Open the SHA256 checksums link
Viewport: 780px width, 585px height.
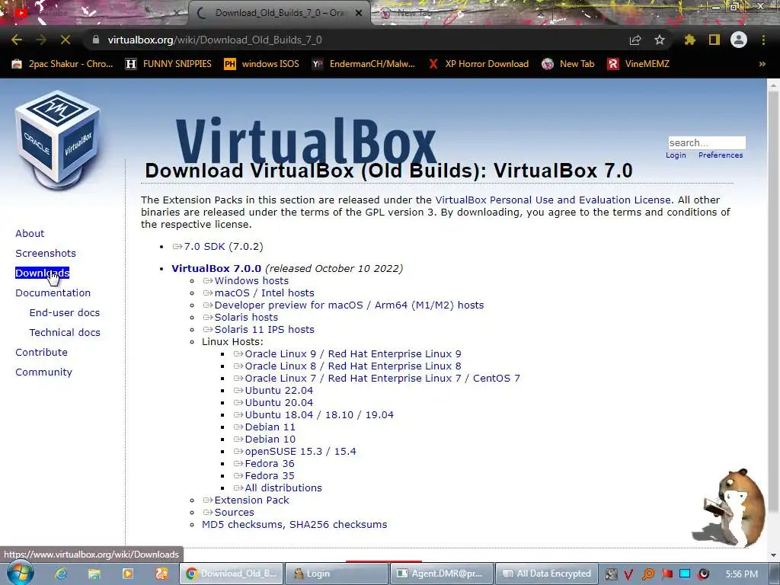pos(338,524)
